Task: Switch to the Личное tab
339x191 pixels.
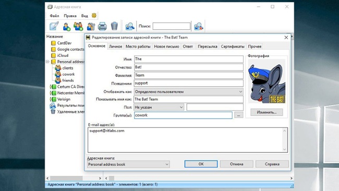Action: pos(115,46)
